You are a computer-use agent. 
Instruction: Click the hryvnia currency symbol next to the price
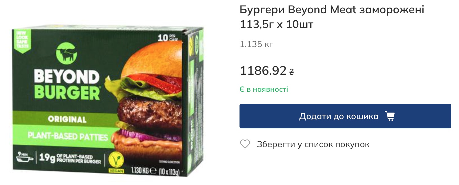tap(292, 72)
